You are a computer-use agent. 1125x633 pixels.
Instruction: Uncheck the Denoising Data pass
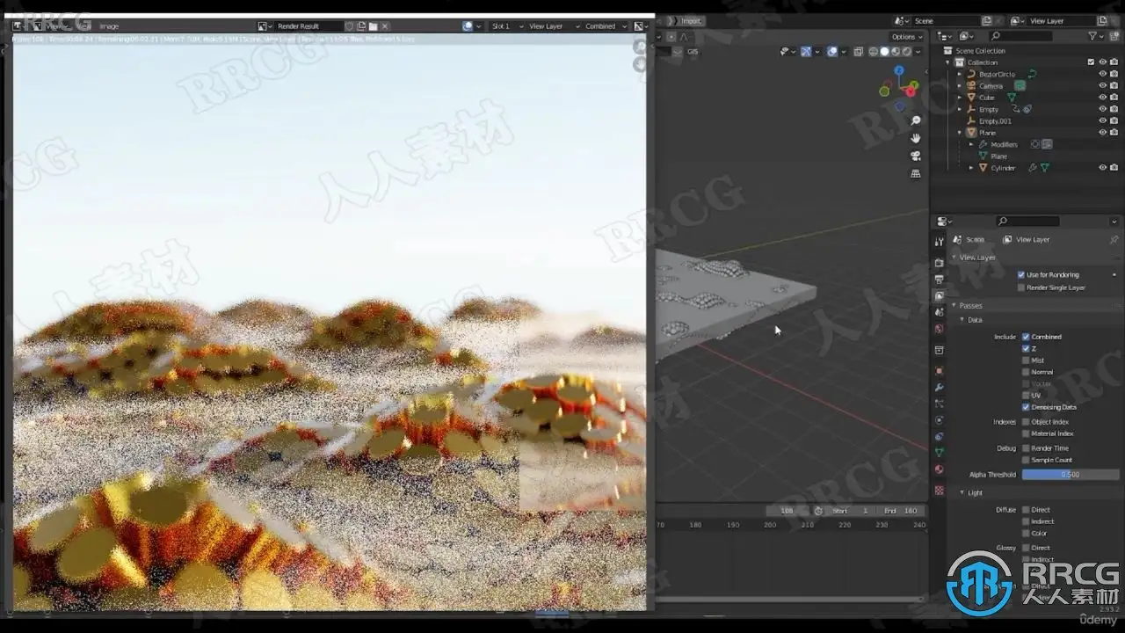[x=1026, y=407]
